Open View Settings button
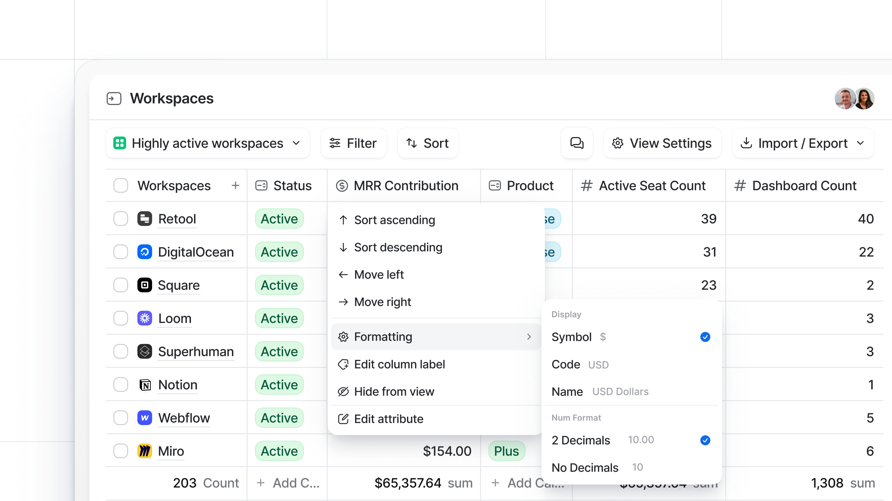Viewport: 892px width, 501px height. [x=662, y=143]
